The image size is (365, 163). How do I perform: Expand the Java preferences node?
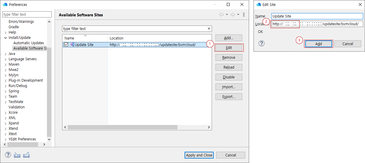[x=6, y=54]
